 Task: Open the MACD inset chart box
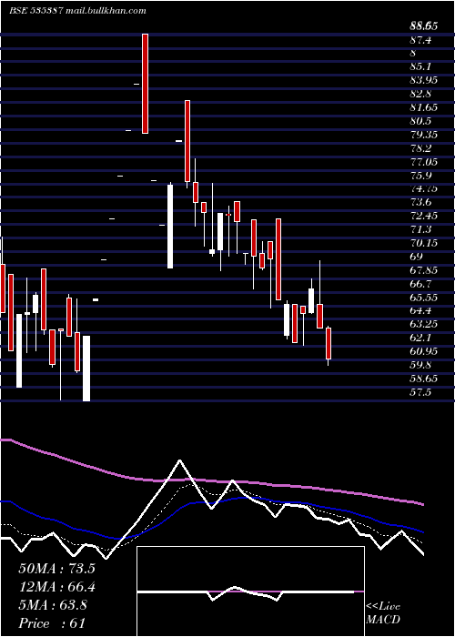coord(250,591)
